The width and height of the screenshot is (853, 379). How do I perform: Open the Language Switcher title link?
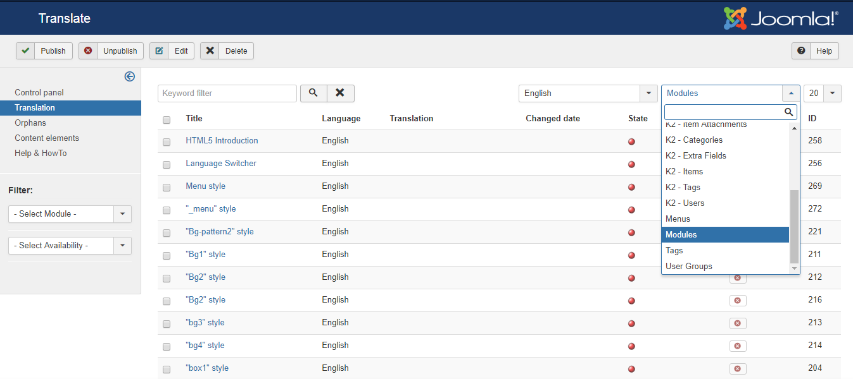(221, 163)
